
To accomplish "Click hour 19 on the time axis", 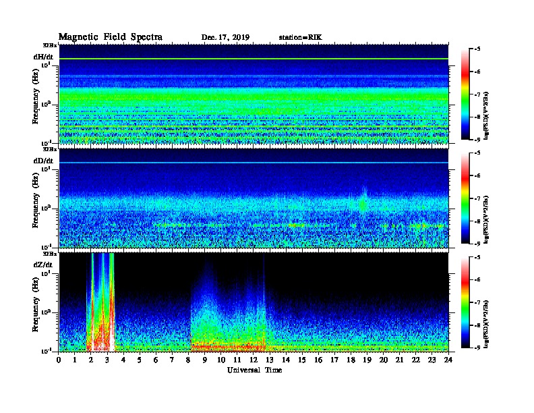I will tap(367, 360).
